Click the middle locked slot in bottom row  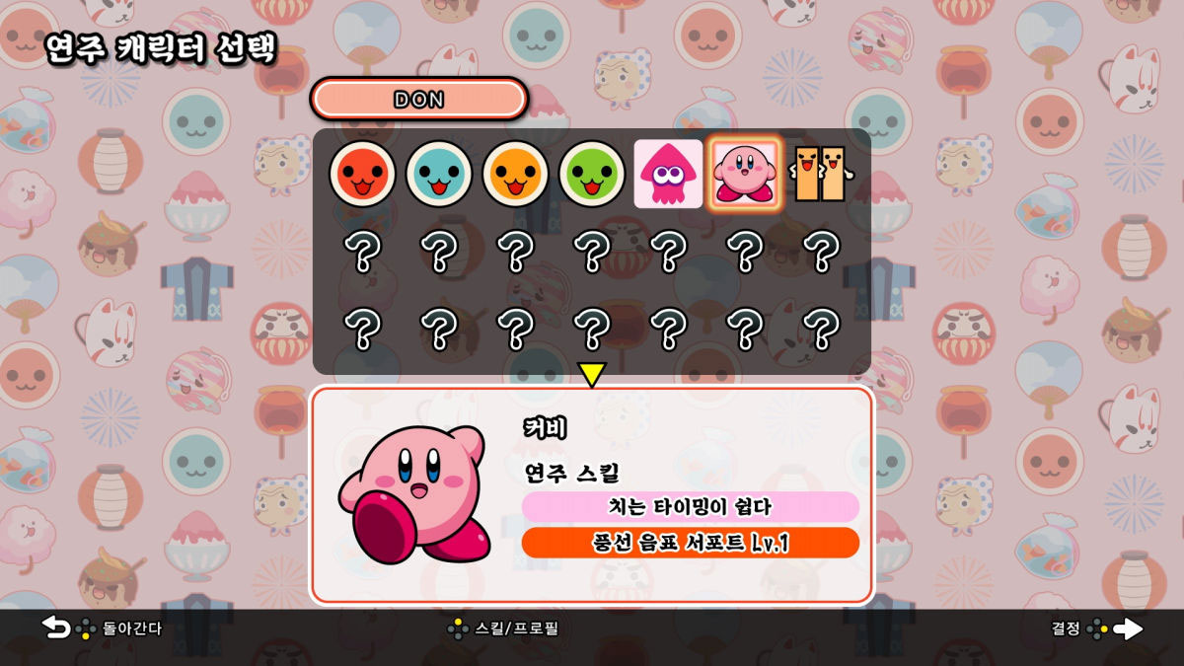(592, 329)
